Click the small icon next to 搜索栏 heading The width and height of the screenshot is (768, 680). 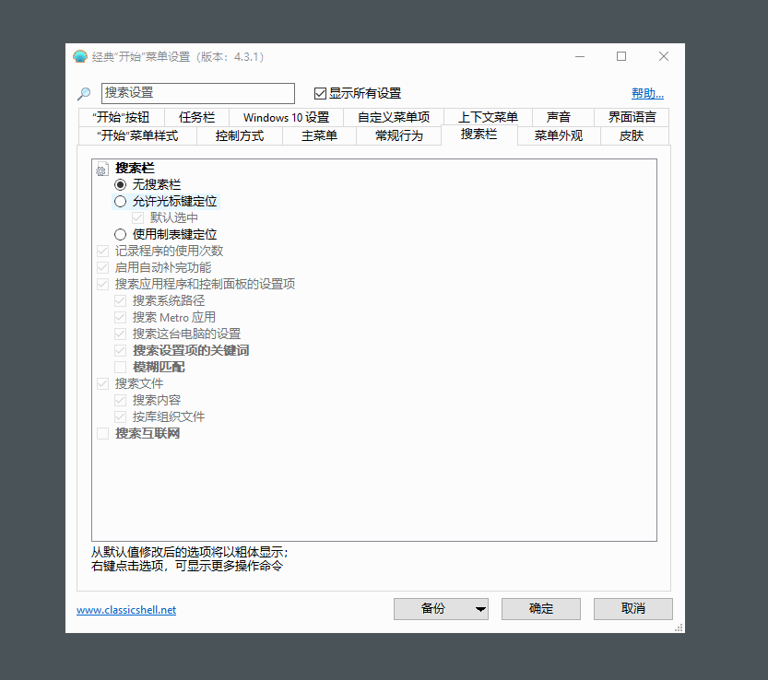(101, 169)
